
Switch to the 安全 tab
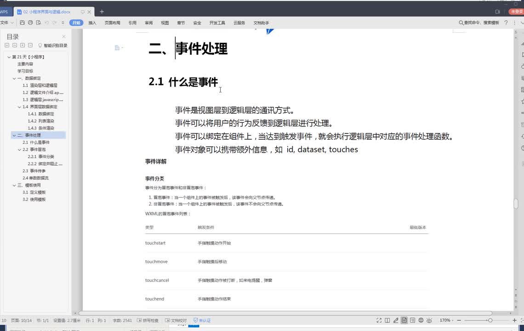[197, 23]
